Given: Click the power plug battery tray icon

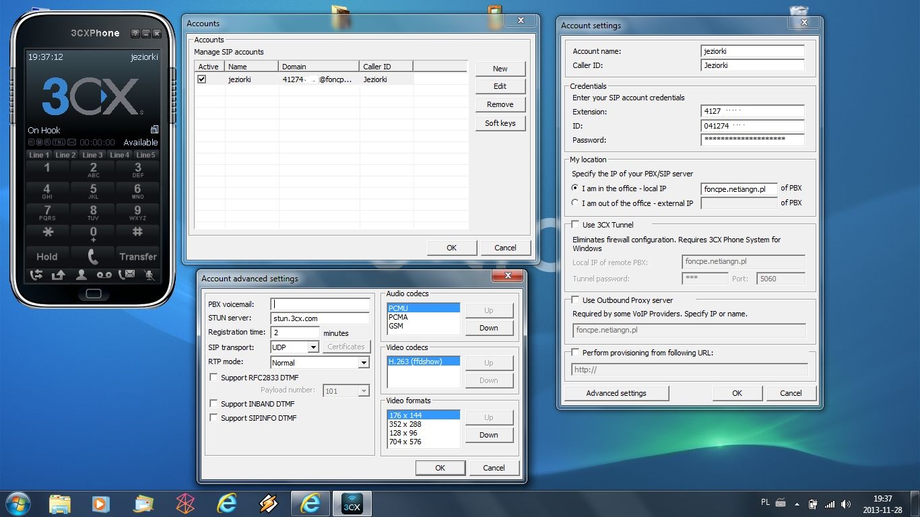Looking at the screenshot, I should pos(813,504).
